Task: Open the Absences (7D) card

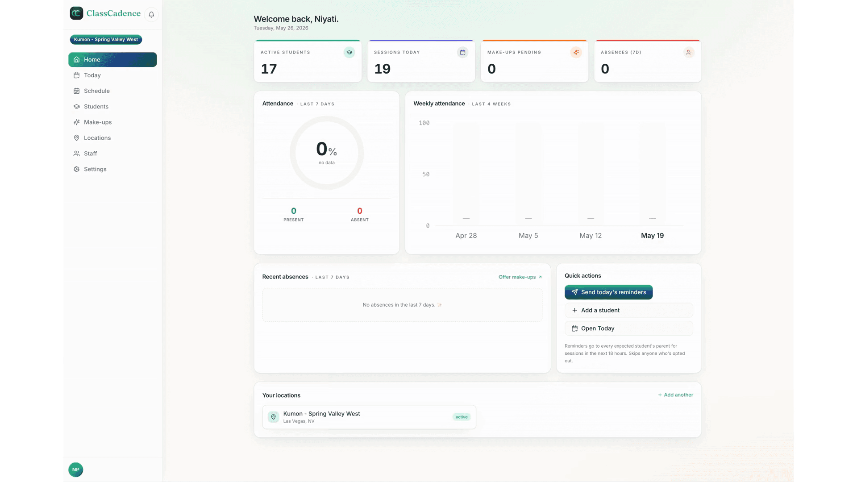Action: pyautogui.click(x=648, y=61)
